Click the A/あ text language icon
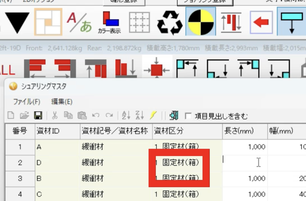306x201 pixels. point(79,22)
